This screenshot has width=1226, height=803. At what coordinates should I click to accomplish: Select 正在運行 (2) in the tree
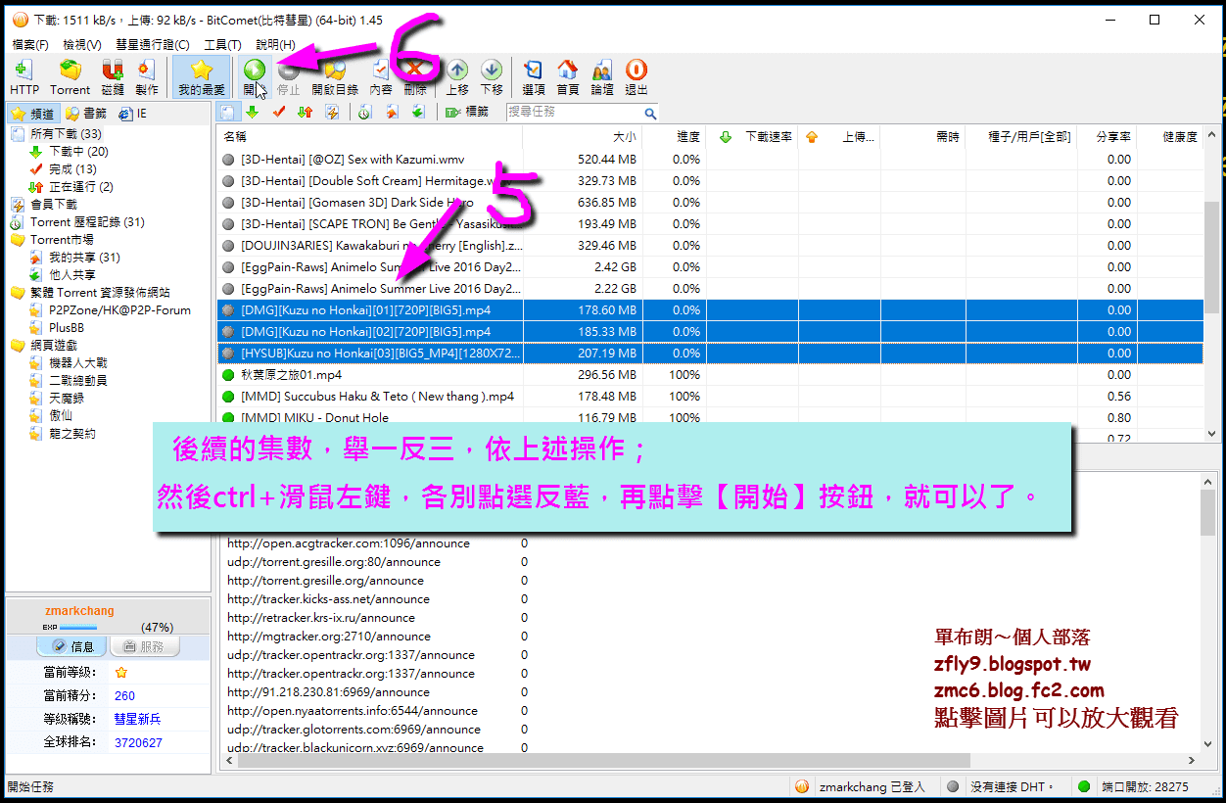pyautogui.click(x=80, y=187)
